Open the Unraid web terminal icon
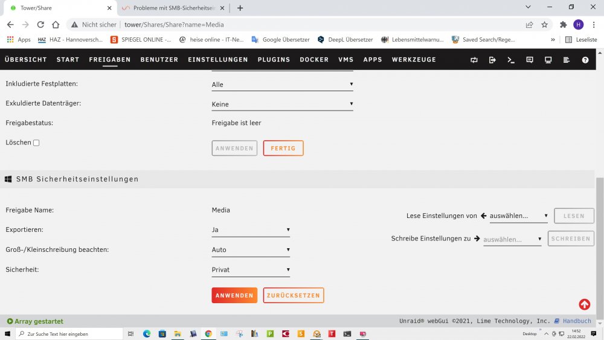The height and width of the screenshot is (340, 604). click(x=511, y=60)
